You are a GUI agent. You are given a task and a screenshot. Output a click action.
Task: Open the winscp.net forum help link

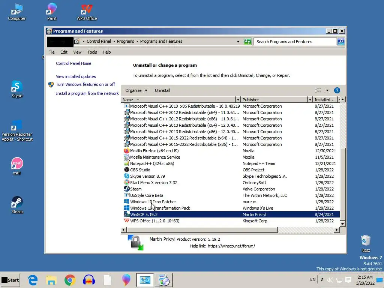[231, 246]
